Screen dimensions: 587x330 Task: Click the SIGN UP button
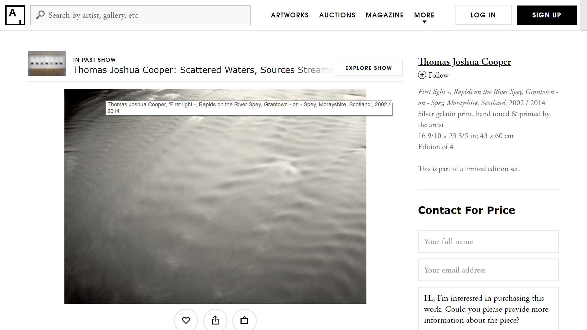pos(547,15)
